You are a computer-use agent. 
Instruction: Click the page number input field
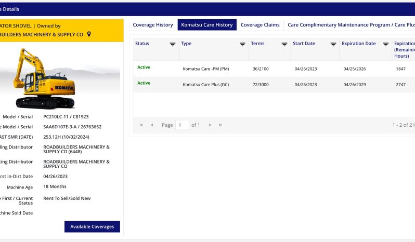pyautogui.click(x=182, y=125)
